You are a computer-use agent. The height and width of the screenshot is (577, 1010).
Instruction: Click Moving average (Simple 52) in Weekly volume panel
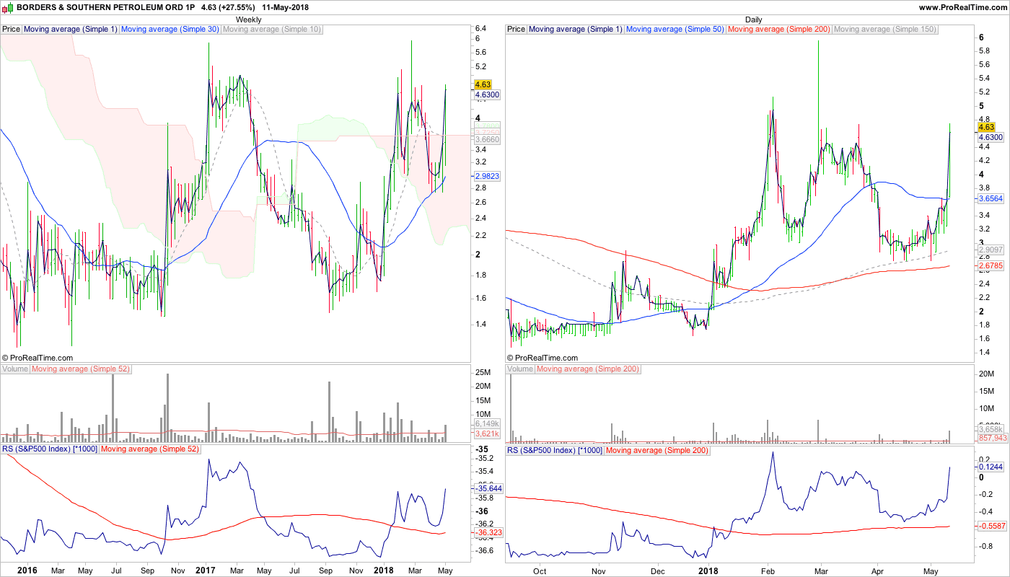click(82, 369)
